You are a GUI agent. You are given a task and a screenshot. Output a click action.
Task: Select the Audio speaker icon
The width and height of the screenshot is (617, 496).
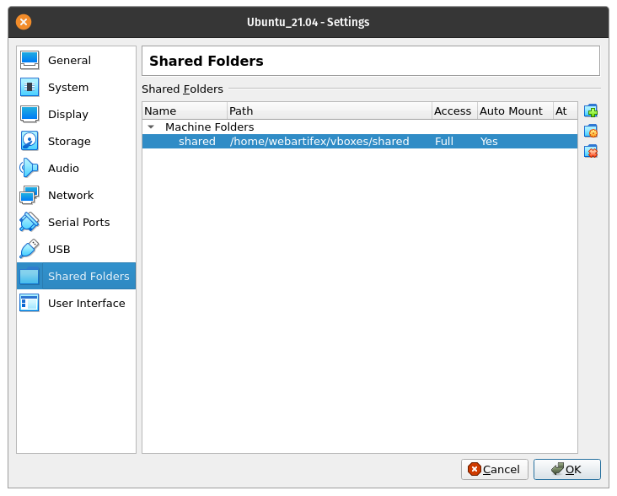click(30, 168)
